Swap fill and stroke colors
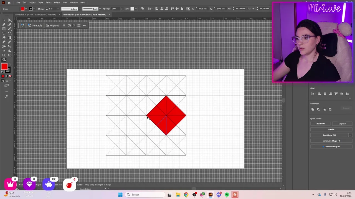Viewport: 355px width, 199px height. click(x=10, y=64)
